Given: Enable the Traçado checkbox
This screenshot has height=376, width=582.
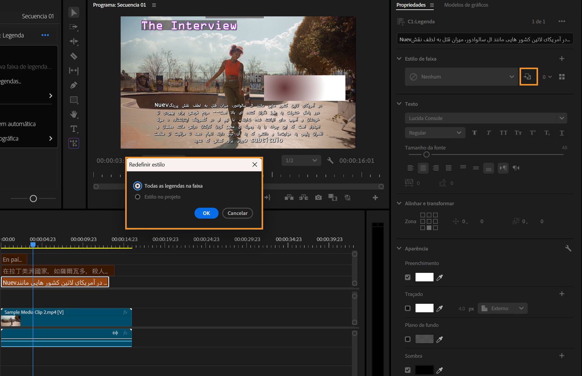Looking at the screenshot, I should click(408, 308).
